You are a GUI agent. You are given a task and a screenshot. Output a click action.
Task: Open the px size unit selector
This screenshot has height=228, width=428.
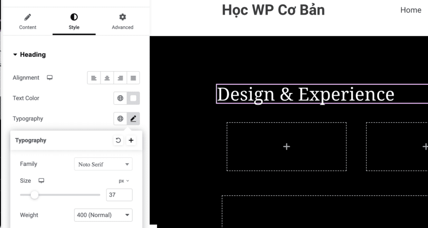(123, 181)
